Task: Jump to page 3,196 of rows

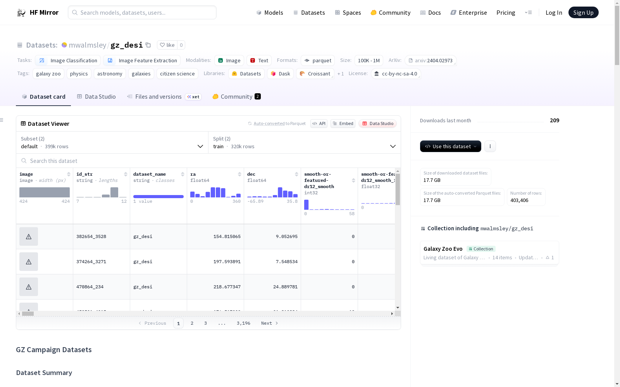Action: [x=243, y=323]
